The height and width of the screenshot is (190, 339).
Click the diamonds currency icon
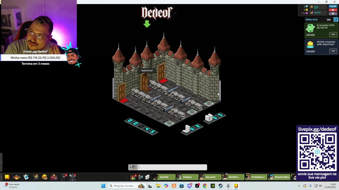tap(307, 7)
